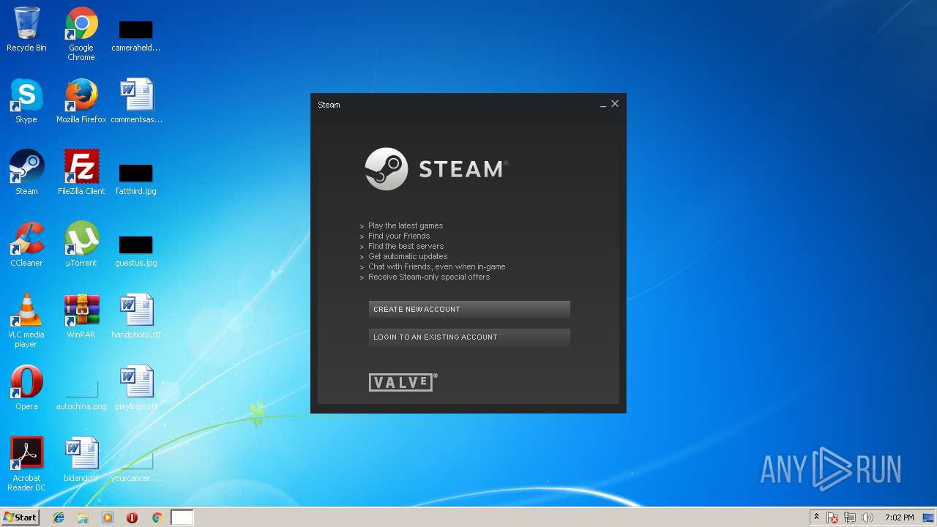Screen dimensions: 937x527
Task: Select the playlogin.rtf document
Action: click(136, 388)
